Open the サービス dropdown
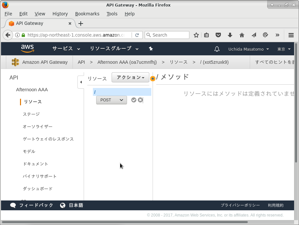299x225 pixels. (66, 49)
